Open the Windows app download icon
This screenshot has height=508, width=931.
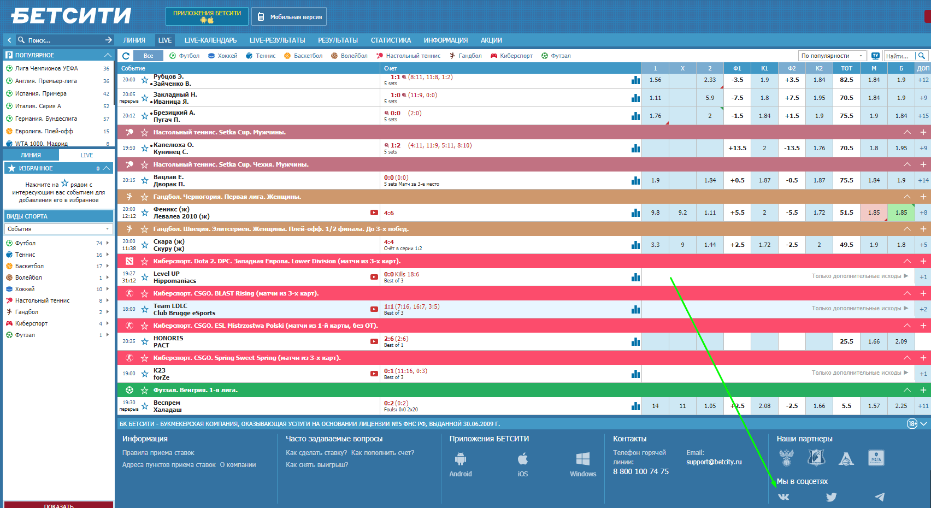[583, 459]
